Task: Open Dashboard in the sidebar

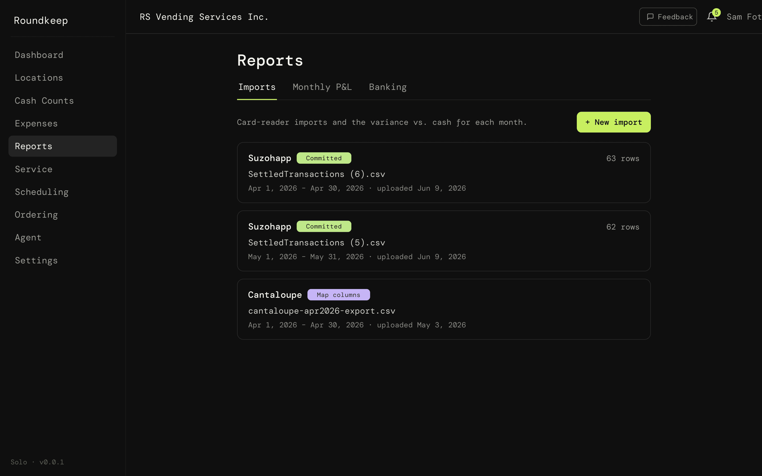Action: [x=63, y=55]
